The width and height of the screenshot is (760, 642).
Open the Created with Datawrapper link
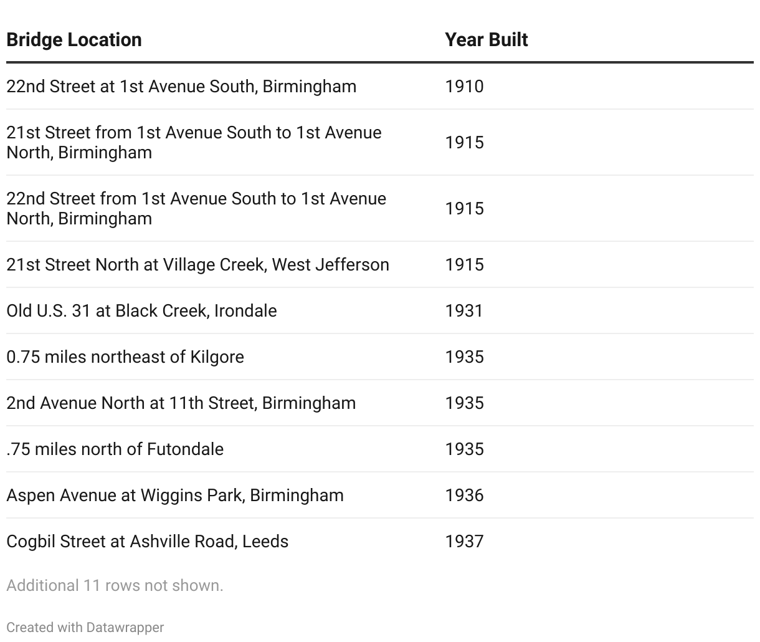[x=85, y=627]
